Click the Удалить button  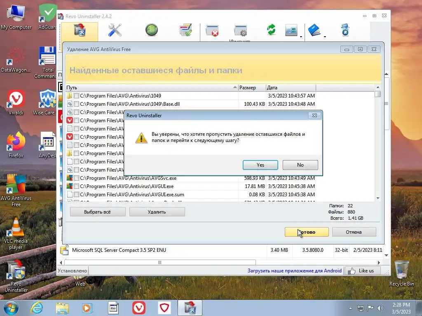157,212
